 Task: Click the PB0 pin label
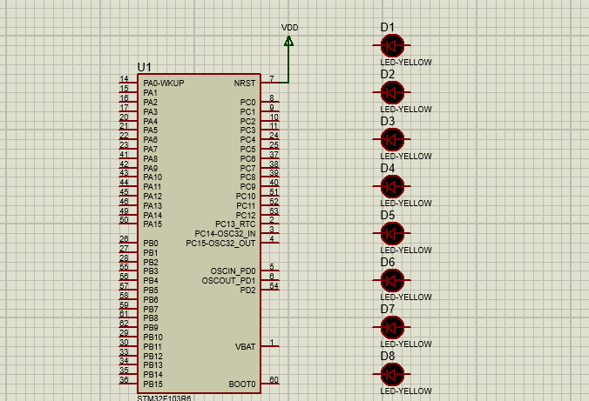(x=151, y=243)
